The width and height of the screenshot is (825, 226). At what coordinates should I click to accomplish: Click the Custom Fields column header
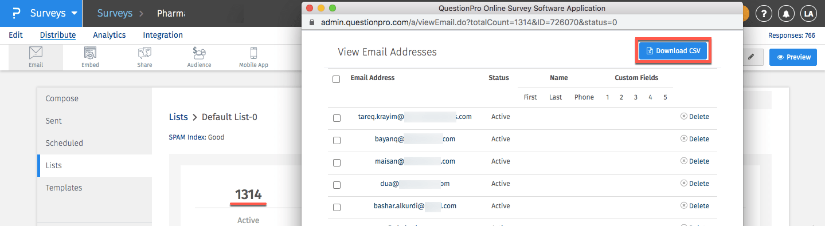[x=636, y=78]
